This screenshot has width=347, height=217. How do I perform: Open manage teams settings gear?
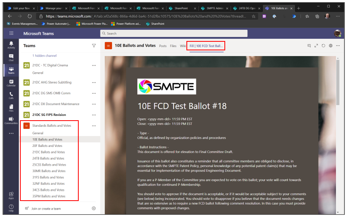(x=94, y=208)
